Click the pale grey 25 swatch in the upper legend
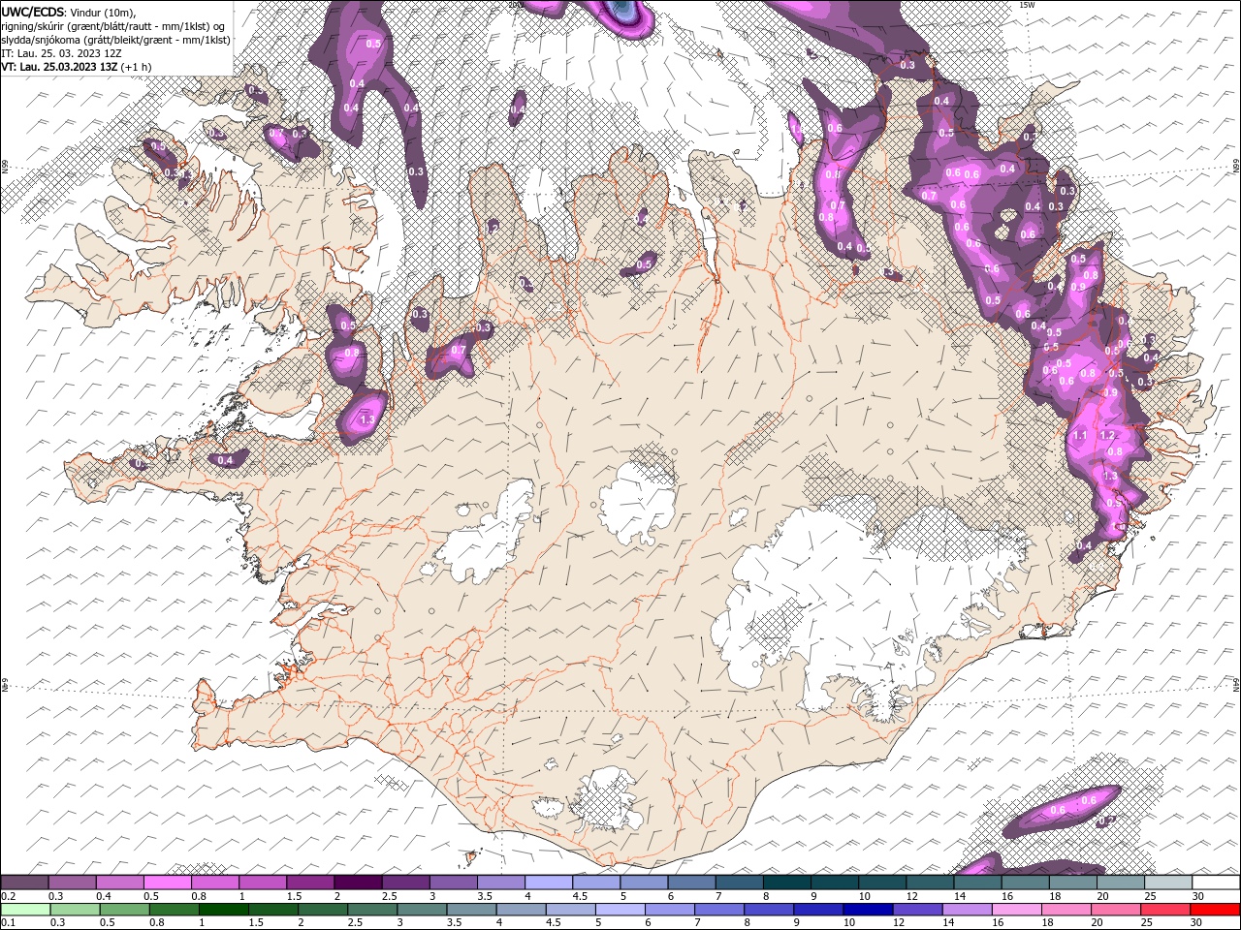The width and height of the screenshot is (1241, 930). (1168, 883)
